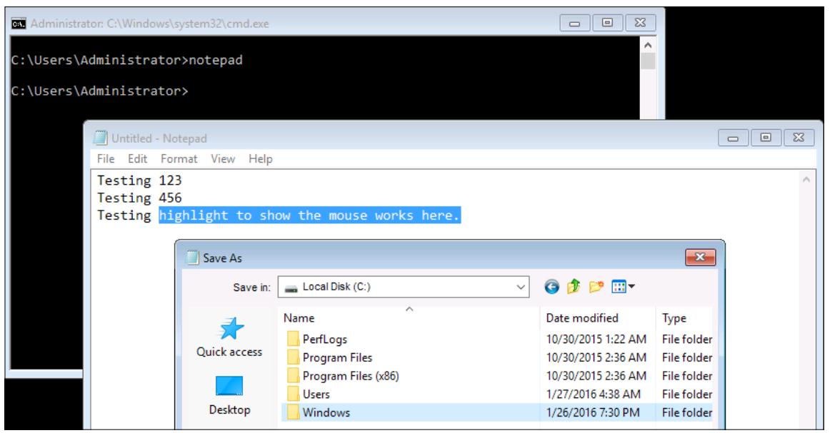Select the PerfLogs folder icon
This screenshot has width=830, height=433.
pos(294,339)
